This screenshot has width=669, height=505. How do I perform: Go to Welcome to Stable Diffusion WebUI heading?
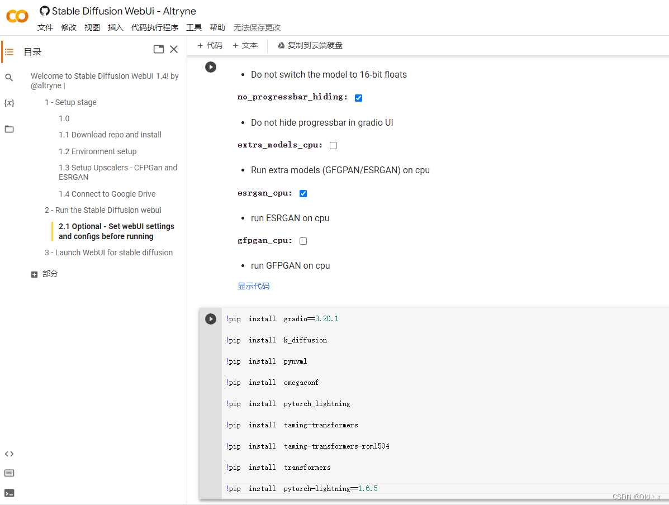[x=105, y=80]
